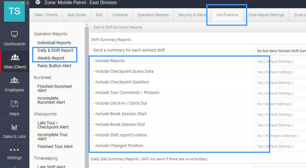Open Include Checkpoint Question dropdown
Viewport: 306px width, 168px height.
(280, 83)
